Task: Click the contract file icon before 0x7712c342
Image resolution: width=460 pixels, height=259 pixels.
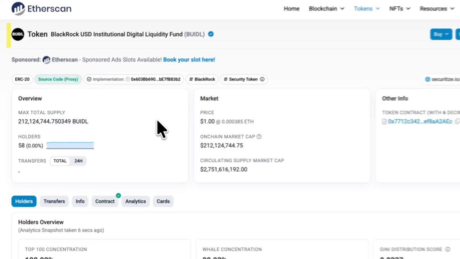Action: [384, 122]
